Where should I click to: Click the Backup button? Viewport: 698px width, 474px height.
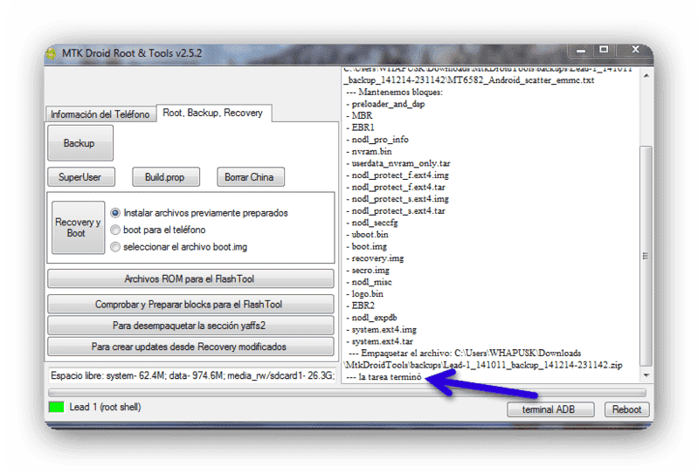point(80,143)
